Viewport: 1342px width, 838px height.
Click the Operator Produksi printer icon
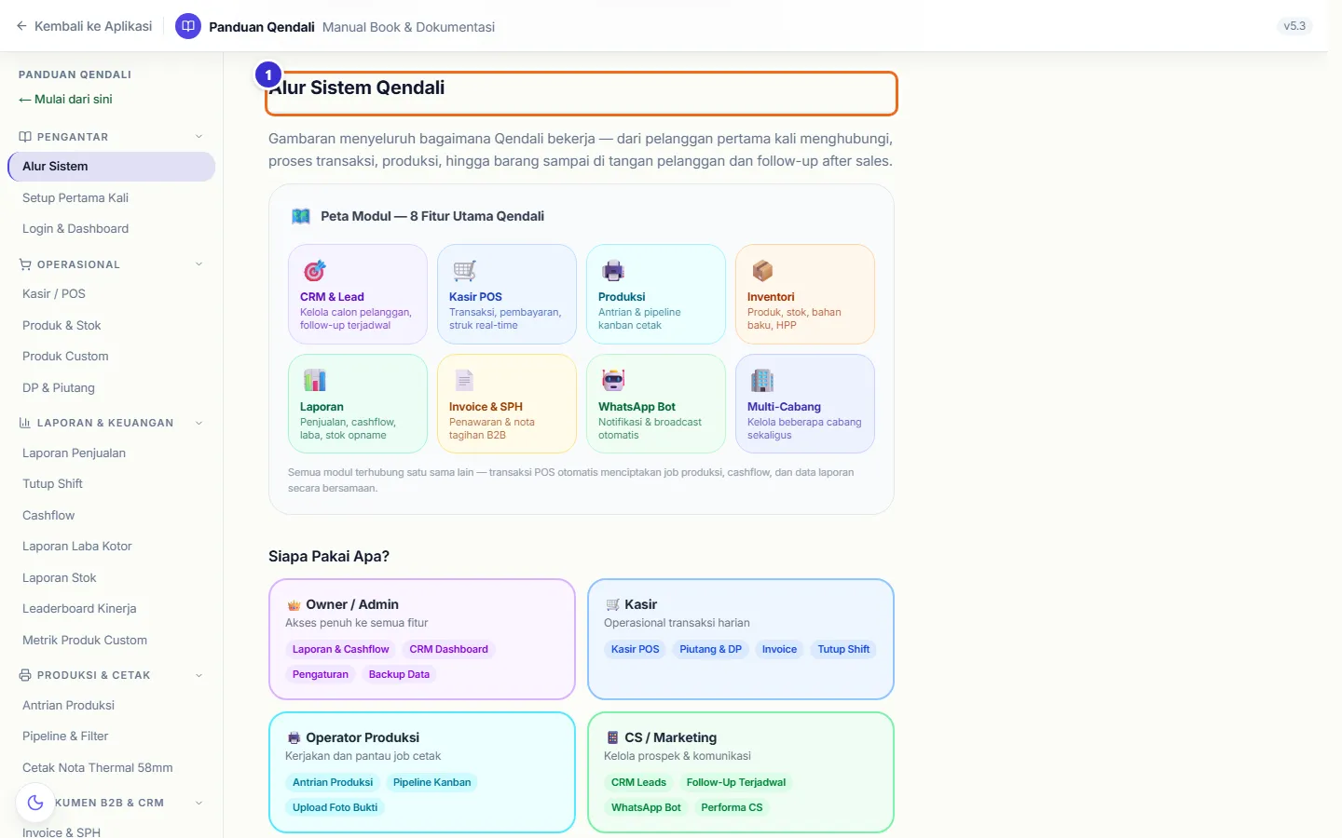click(x=294, y=738)
